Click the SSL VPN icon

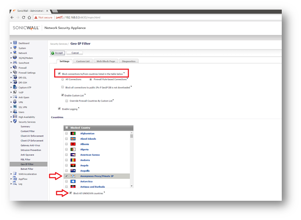click(x=15, y=107)
